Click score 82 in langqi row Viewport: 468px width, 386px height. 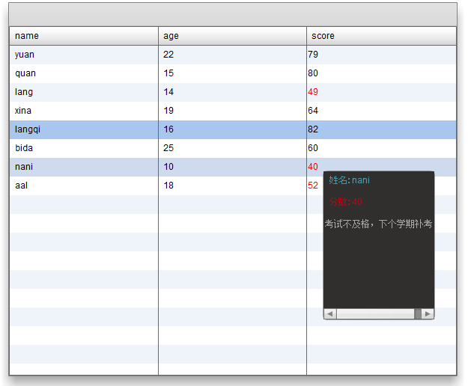tap(313, 129)
